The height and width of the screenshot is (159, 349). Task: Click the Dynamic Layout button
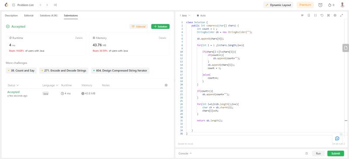pos(278,5)
